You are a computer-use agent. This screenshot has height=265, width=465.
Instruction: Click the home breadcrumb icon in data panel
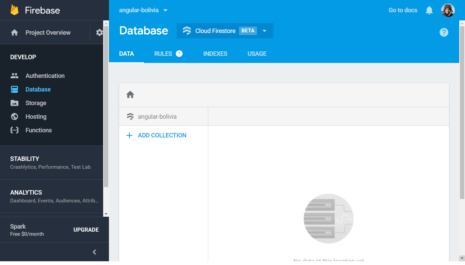[130, 95]
